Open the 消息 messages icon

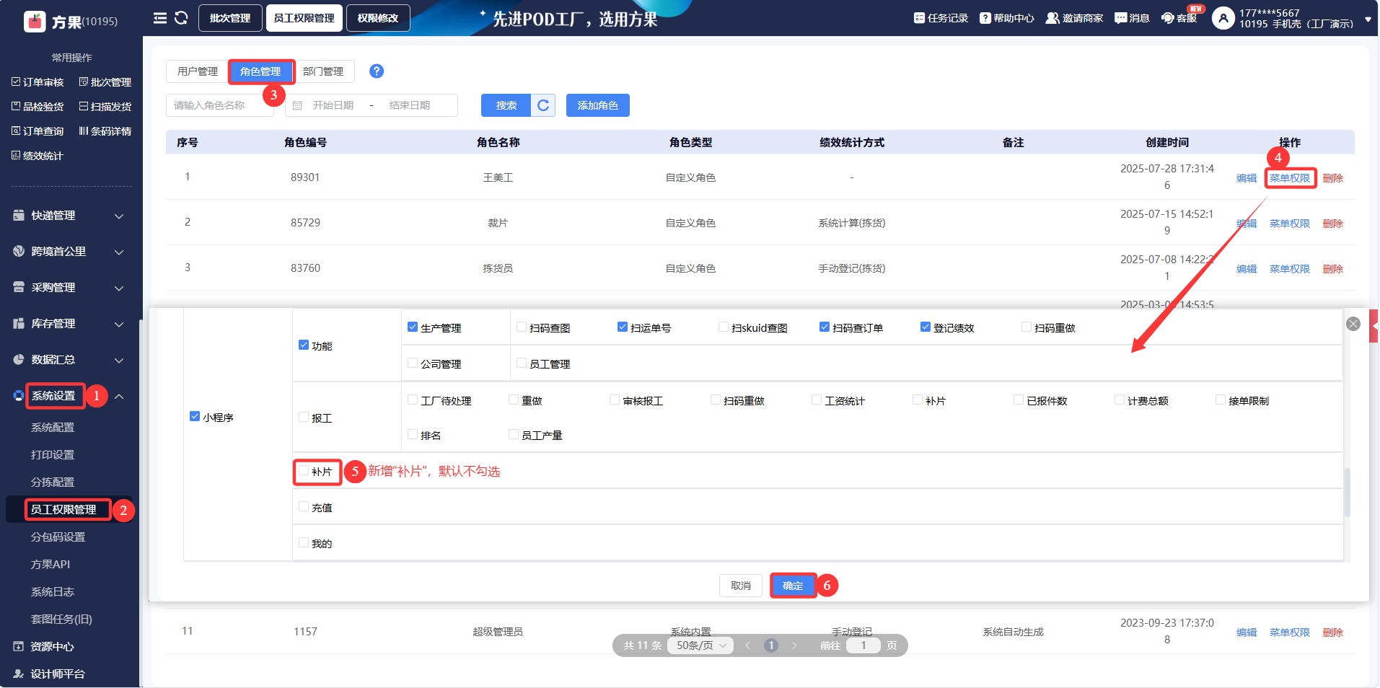(1120, 18)
